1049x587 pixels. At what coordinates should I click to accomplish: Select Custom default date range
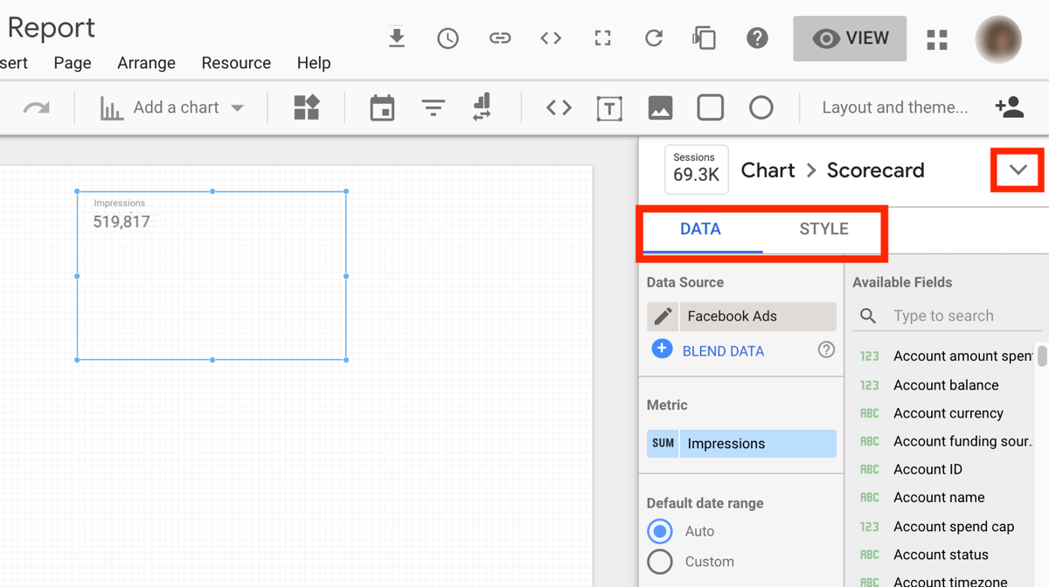tap(660, 562)
